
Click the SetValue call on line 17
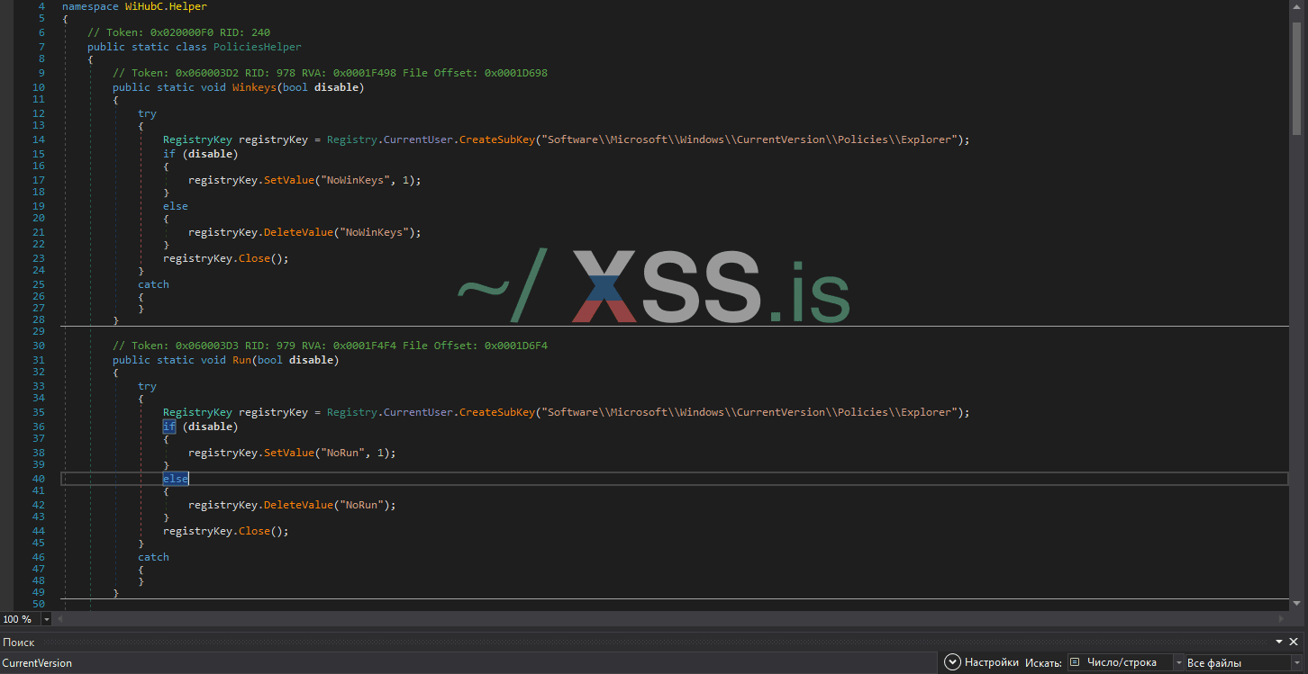288,180
